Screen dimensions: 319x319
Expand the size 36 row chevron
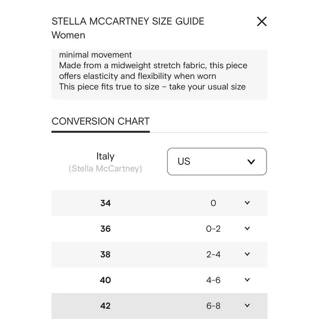click(x=247, y=229)
